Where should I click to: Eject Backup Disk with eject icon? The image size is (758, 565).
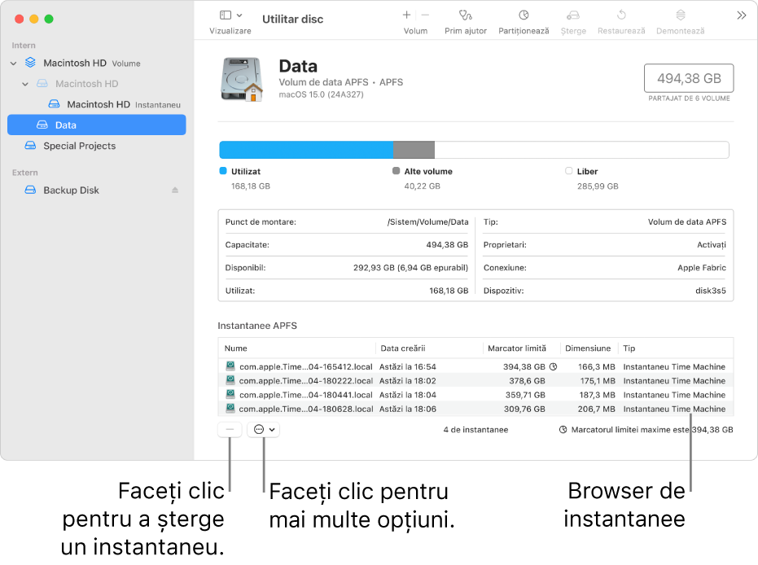click(x=175, y=190)
